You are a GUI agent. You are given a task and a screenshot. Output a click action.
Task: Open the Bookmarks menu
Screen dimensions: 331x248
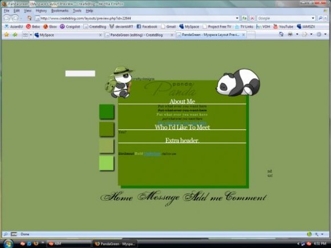coord(60,10)
